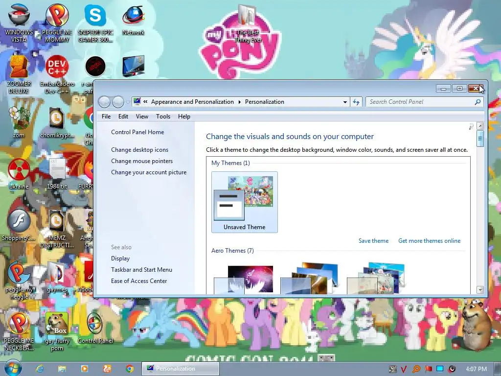The image size is (501, 376).
Task: Click the red V tray icon
Action: coord(404,369)
